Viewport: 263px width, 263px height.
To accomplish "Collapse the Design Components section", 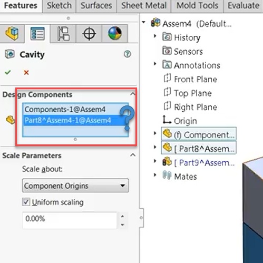I will pos(133,94).
